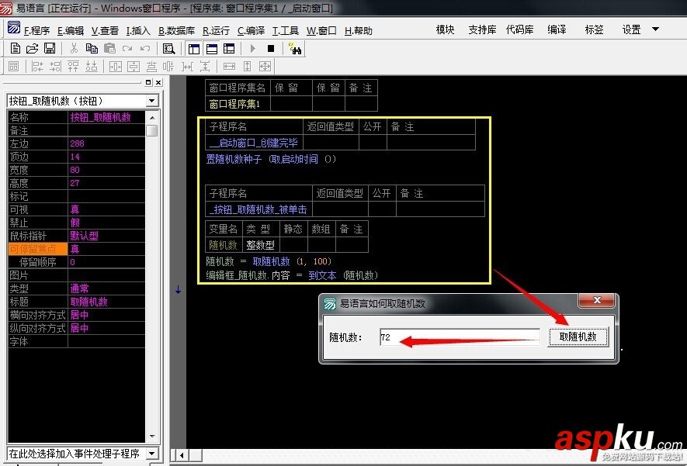Click the 设置 button in the top bar
687x466 pixels.
pyautogui.click(x=631, y=29)
